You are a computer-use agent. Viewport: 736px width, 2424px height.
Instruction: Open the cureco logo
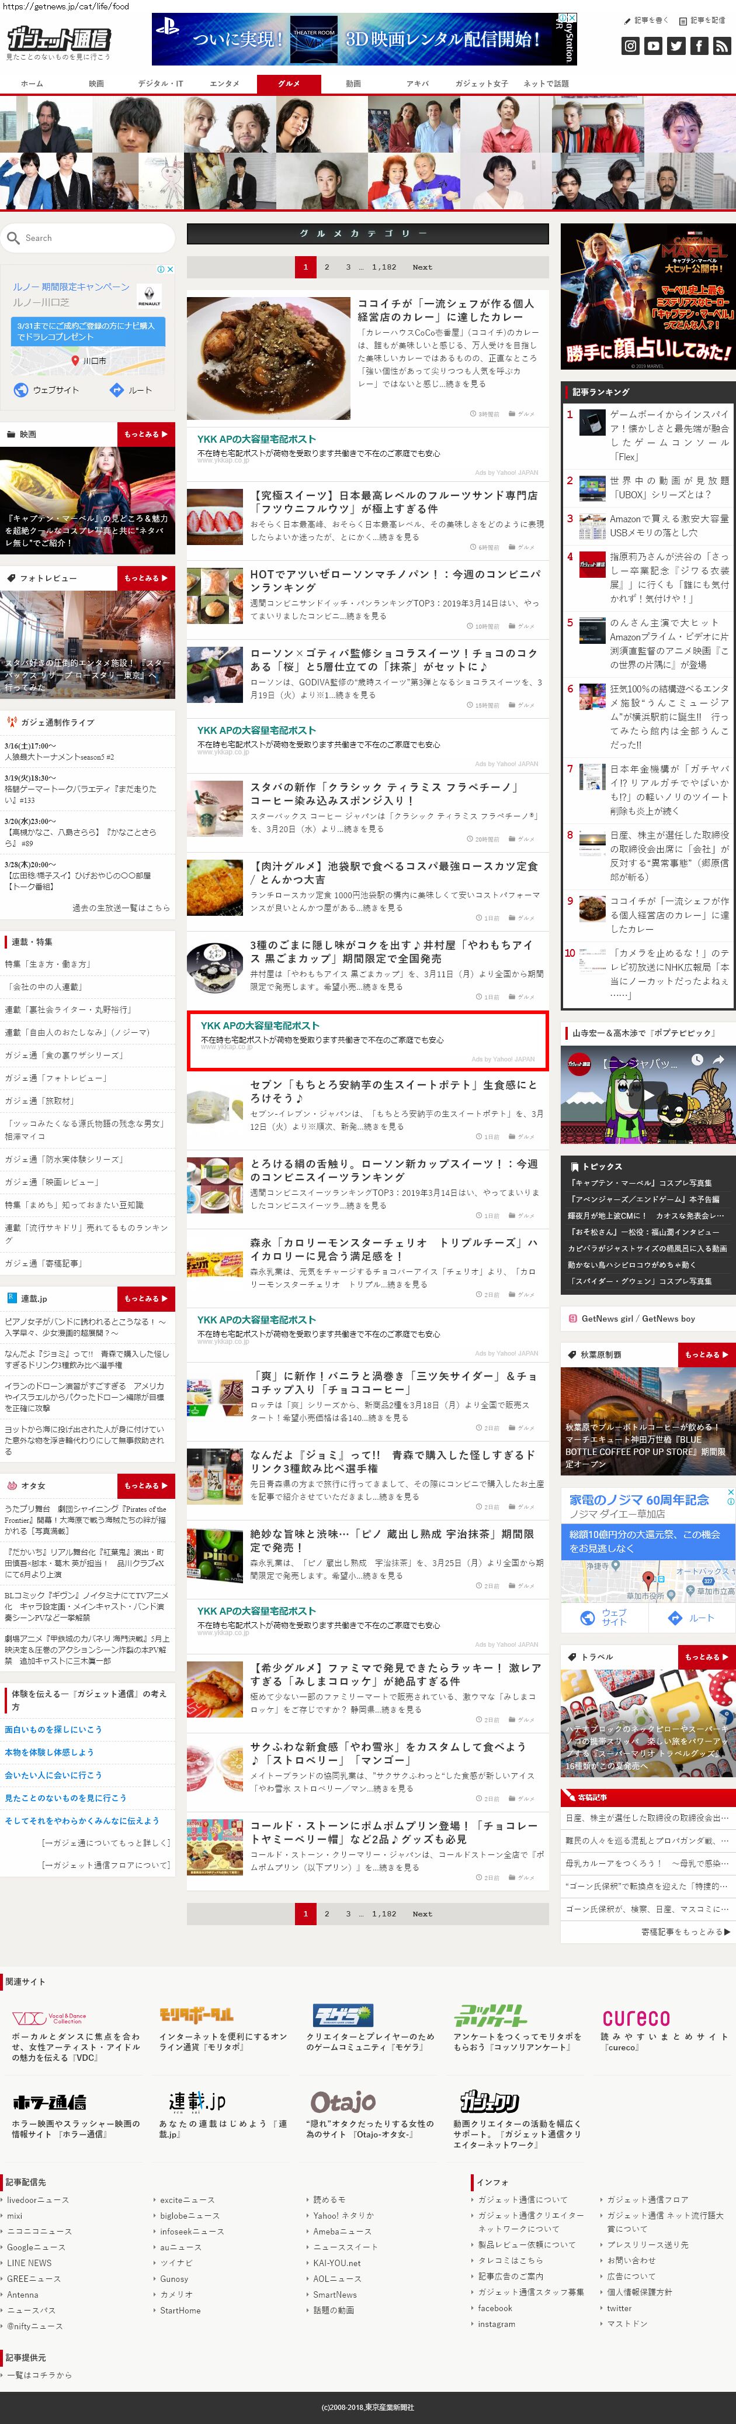636,2018
